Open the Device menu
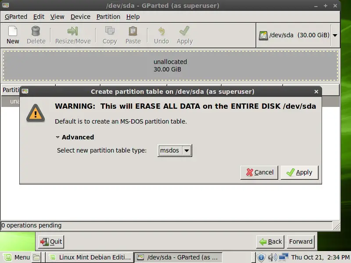This screenshot has height=263, width=351. [x=81, y=17]
